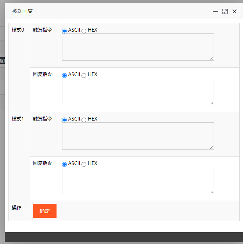243x244 pixels.
Task: Select HEX for 模式0 触发指令
Action: 84,31
